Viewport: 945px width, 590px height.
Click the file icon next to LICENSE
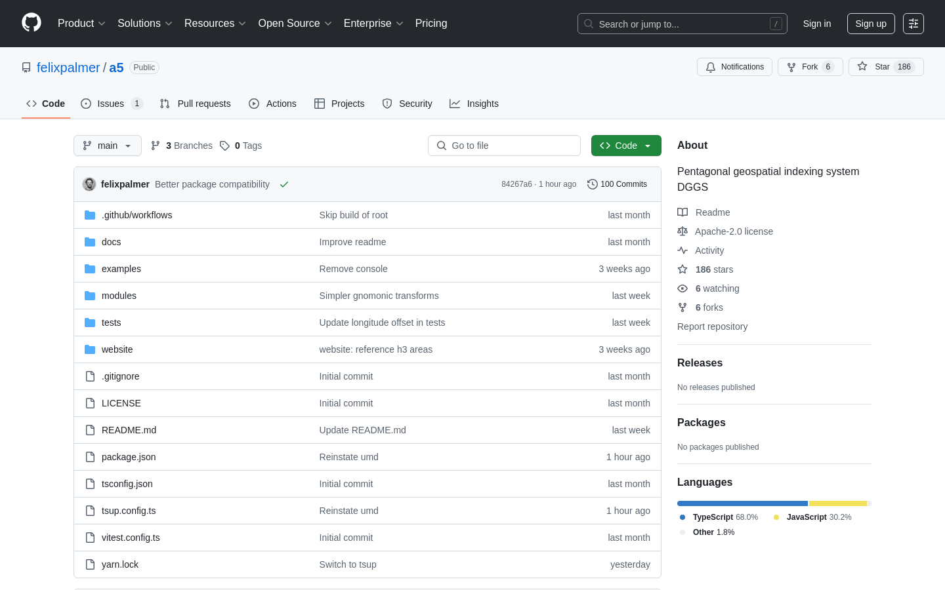coord(90,403)
